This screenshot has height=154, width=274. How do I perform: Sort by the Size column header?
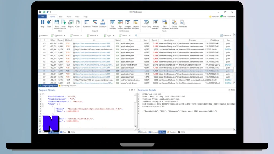(x=145, y=40)
